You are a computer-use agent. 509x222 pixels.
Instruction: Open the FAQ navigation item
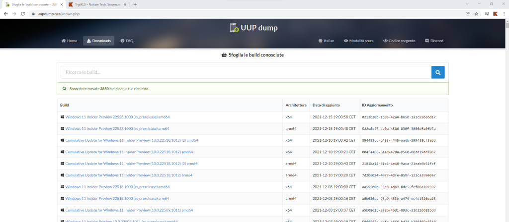tap(127, 41)
